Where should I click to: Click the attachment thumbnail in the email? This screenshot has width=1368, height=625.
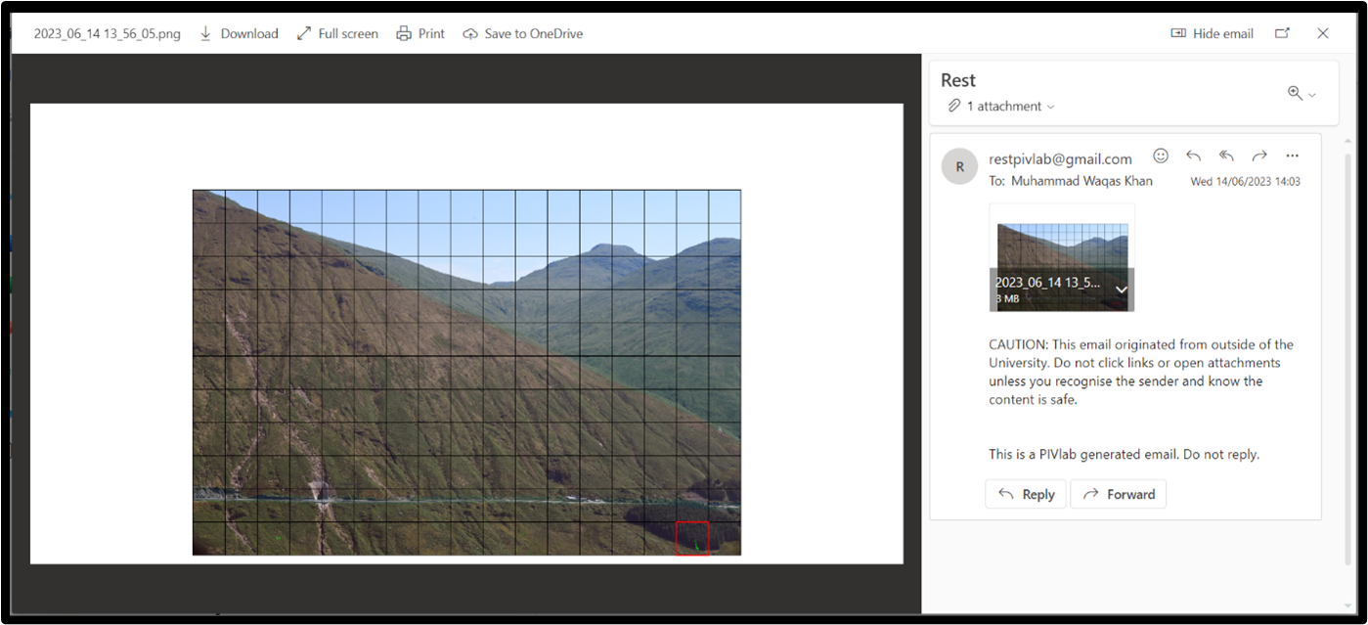click(1061, 249)
